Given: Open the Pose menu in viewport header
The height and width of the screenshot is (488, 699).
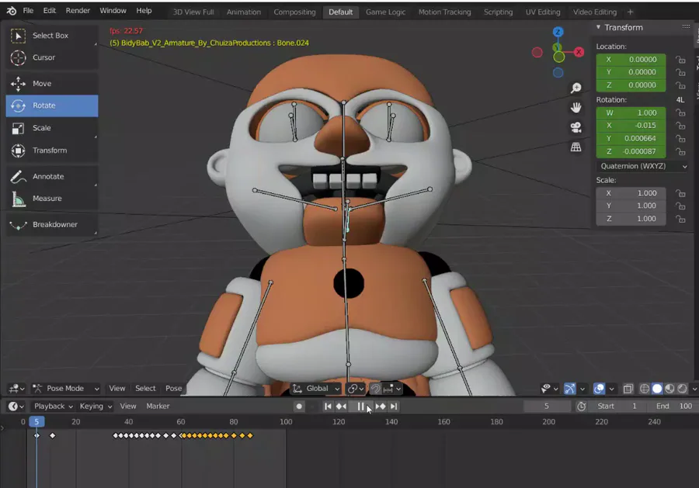Looking at the screenshot, I should [174, 389].
